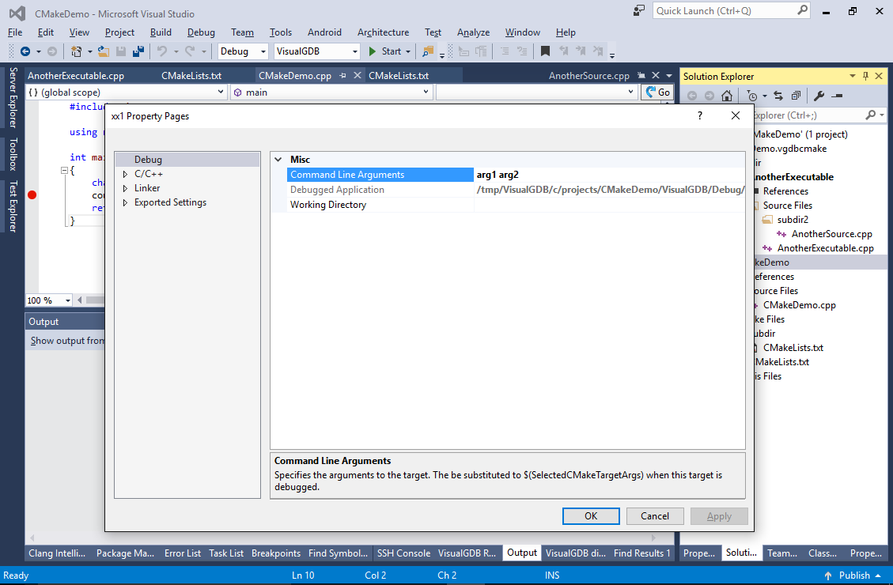Screen dimensions: 893x585
Task: Open Properties via the wrench icon
Action: pos(819,95)
